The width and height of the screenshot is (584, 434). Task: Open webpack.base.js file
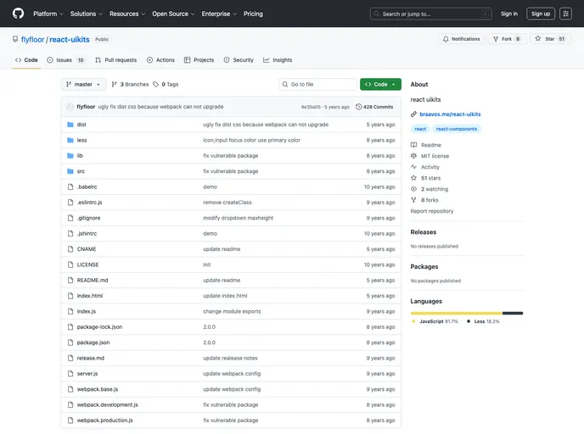(98, 389)
